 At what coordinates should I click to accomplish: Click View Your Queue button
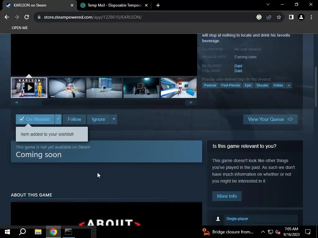tap(270, 119)
